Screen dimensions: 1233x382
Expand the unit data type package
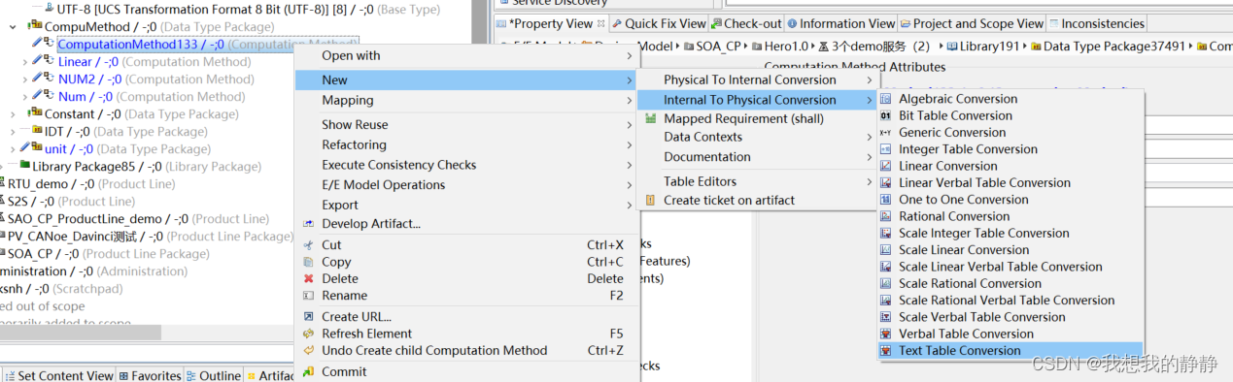pyautogui.click(x=13, y=149)
